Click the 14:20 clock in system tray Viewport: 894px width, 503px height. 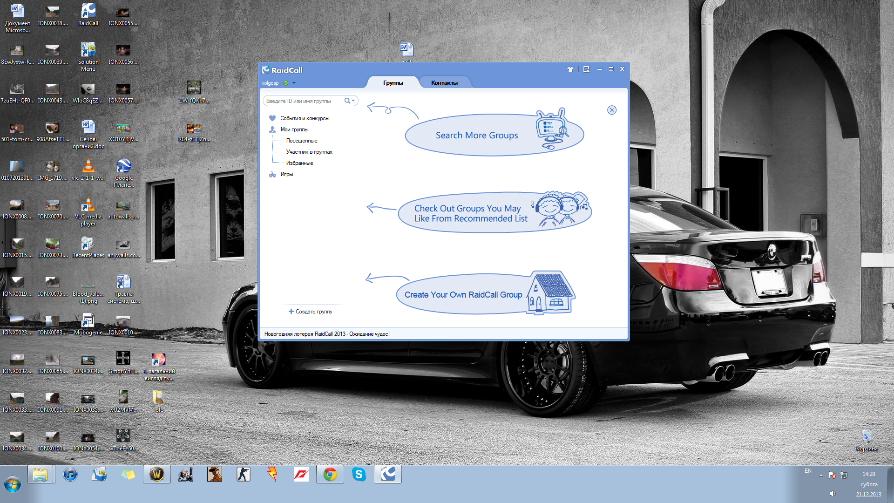[868, 474]
